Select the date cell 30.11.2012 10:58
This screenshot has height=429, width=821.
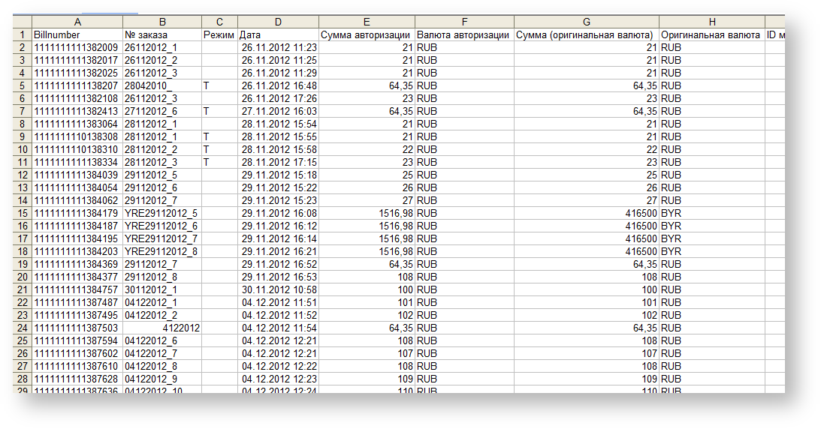click(x=278, y=289)
